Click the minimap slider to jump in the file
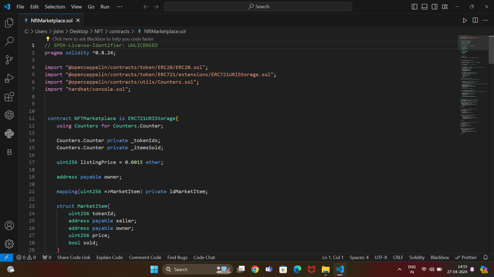 (x=473, y=43)
